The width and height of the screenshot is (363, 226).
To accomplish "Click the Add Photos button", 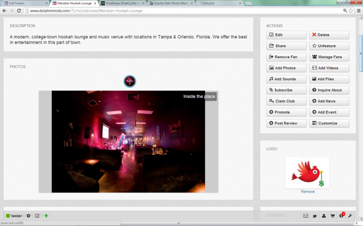I will (286, 68).
